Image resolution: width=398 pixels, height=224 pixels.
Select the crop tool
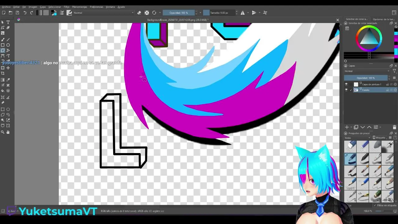tap(3, 73)
